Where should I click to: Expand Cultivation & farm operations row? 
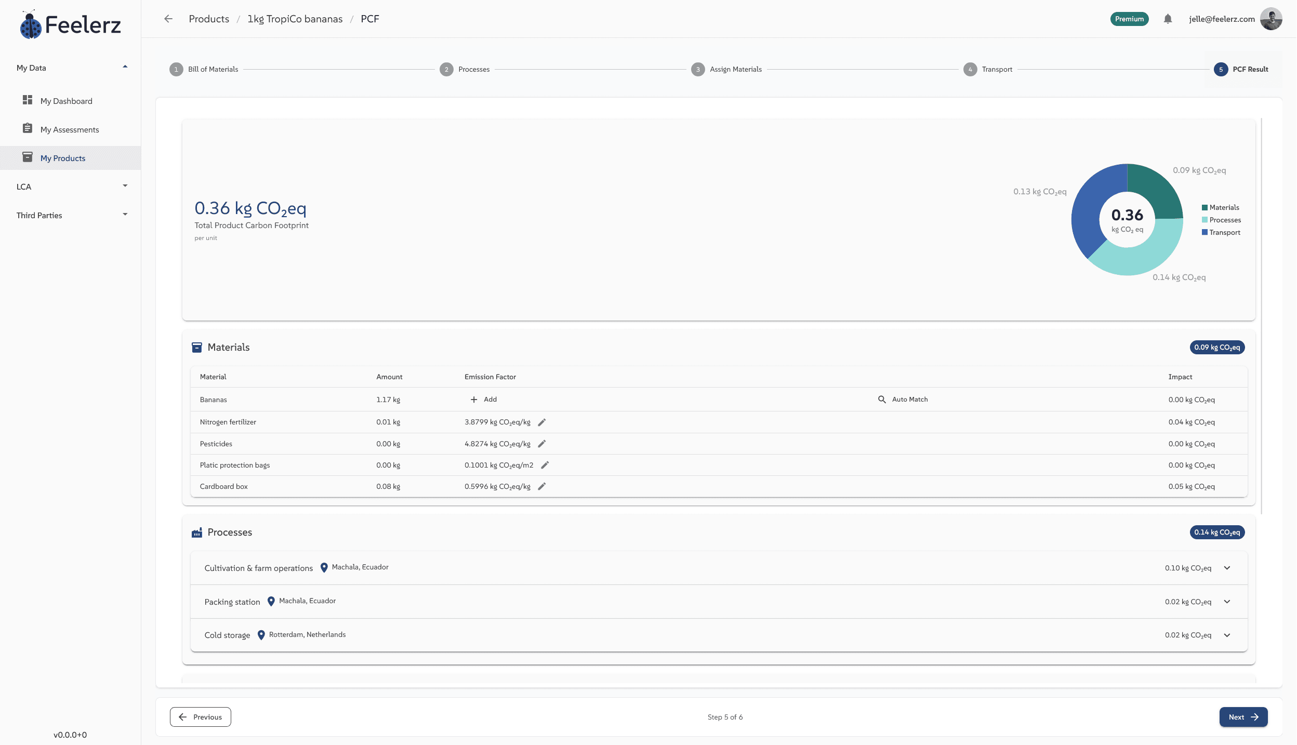(1227, 568)
